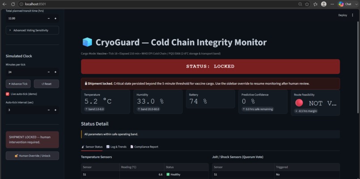Click the Battery 74 % value
Image resolution: width=360 pixels, height=179 pixels.
198,102
